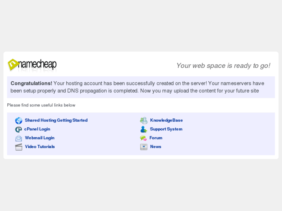Open the News link

click(156, 147)
